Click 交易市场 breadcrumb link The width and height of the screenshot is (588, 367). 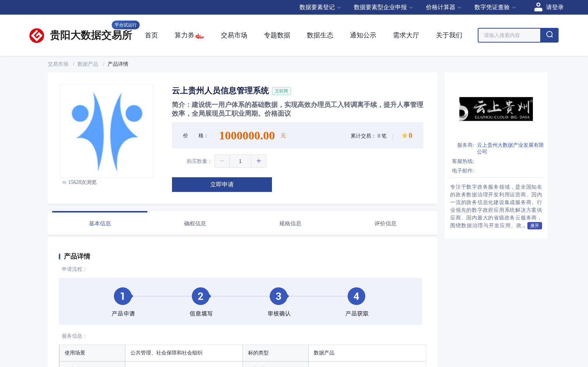(58, 64)
